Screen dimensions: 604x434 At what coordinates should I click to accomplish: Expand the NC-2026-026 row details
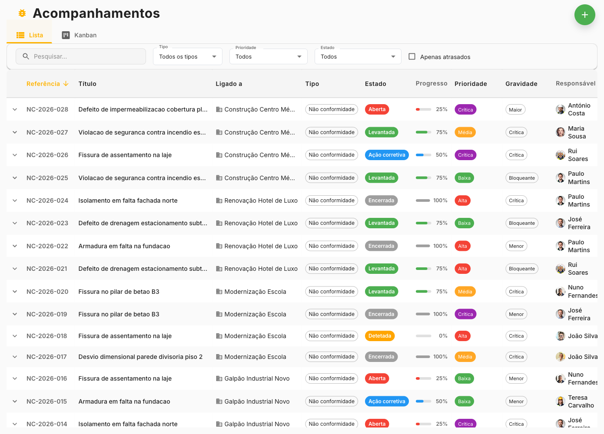tap(15, 155)
